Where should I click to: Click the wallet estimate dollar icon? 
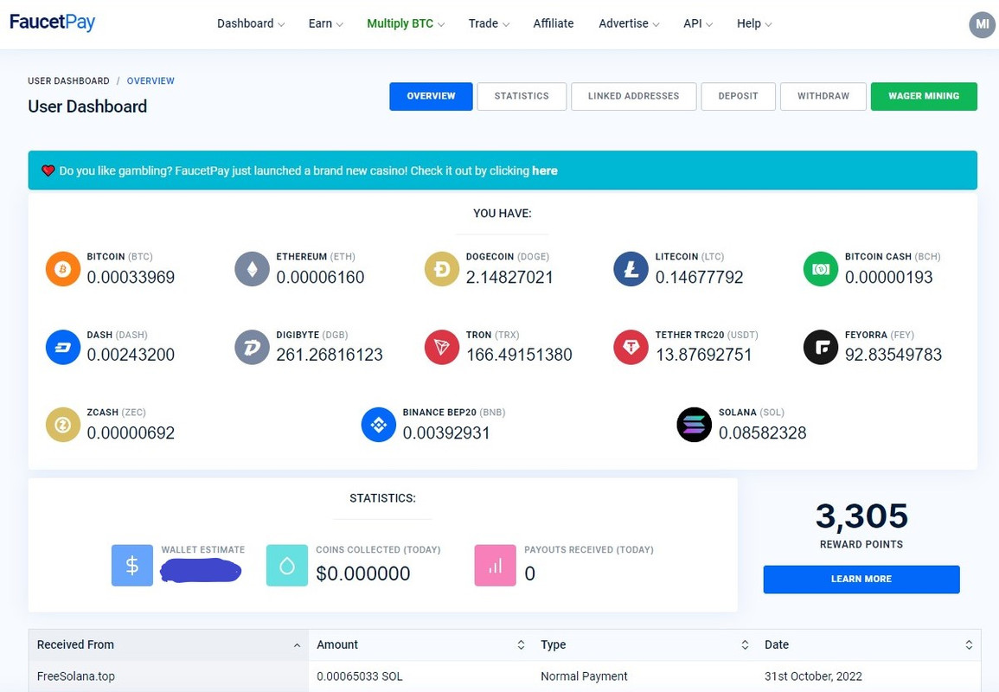pos(131,565)
